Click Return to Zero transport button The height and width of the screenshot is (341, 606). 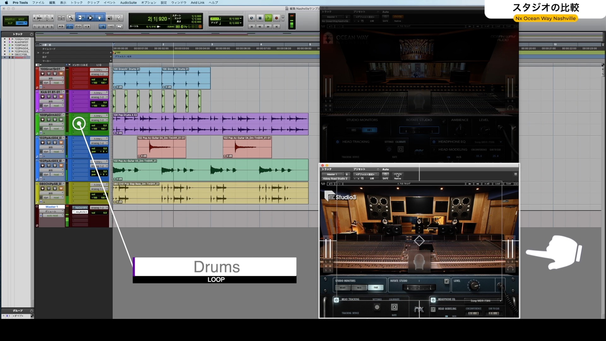point(252,27)
